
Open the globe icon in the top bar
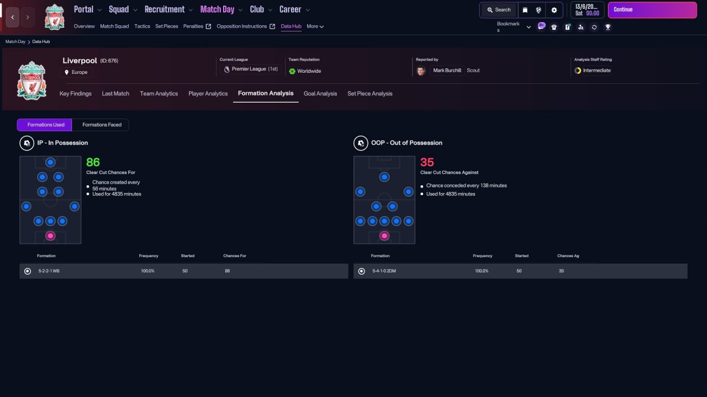(x=539, y=10)
